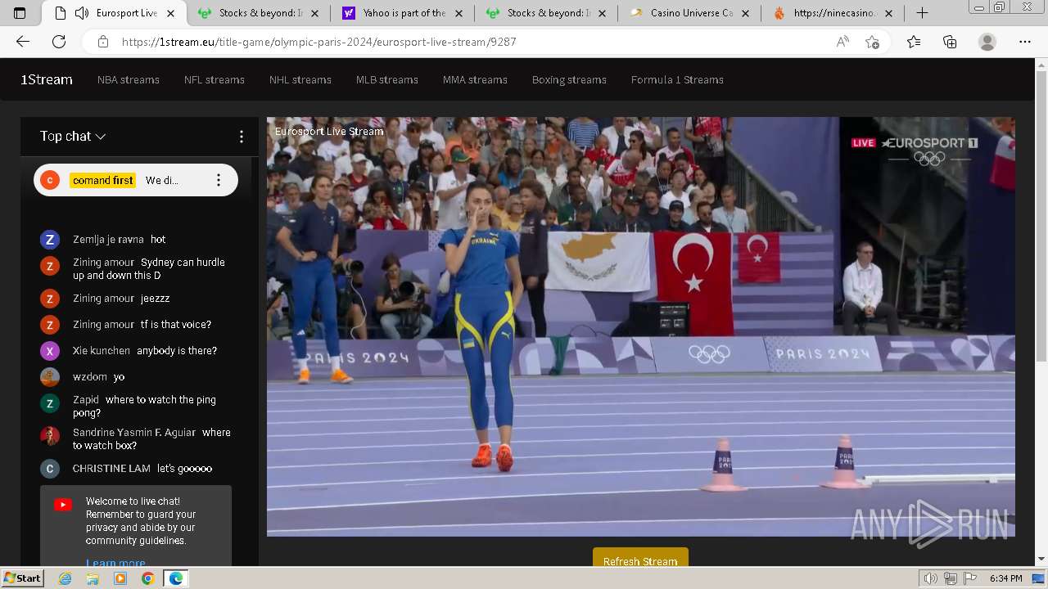Screen dimensions: 1048x589
Task: Open Edge Settings and more menu
Action: coord(1025,42)
